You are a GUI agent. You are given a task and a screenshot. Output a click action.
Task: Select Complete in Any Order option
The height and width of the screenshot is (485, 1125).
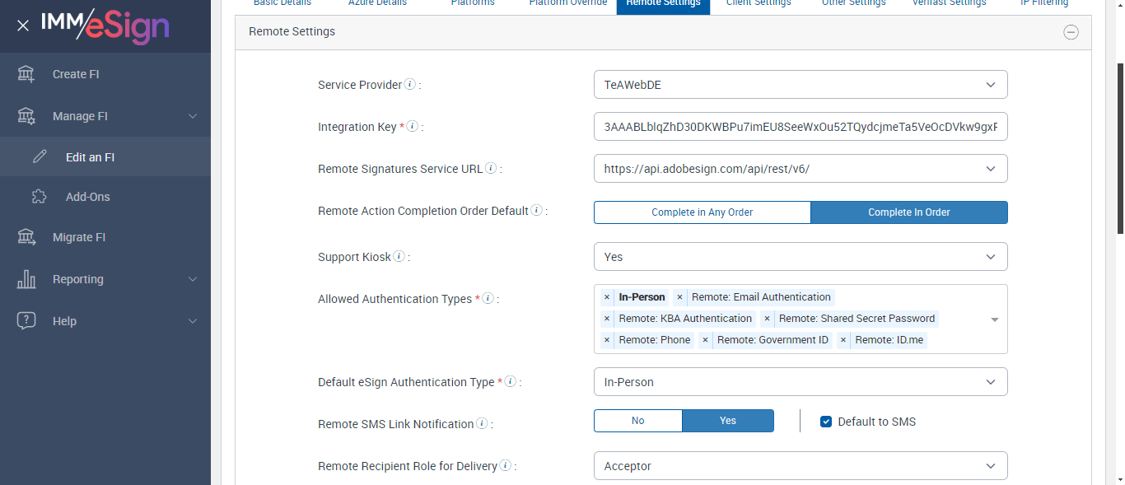point(702,212)
